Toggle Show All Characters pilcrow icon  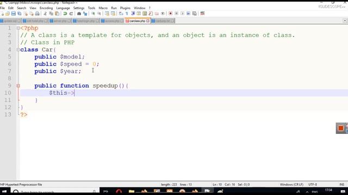127,14
